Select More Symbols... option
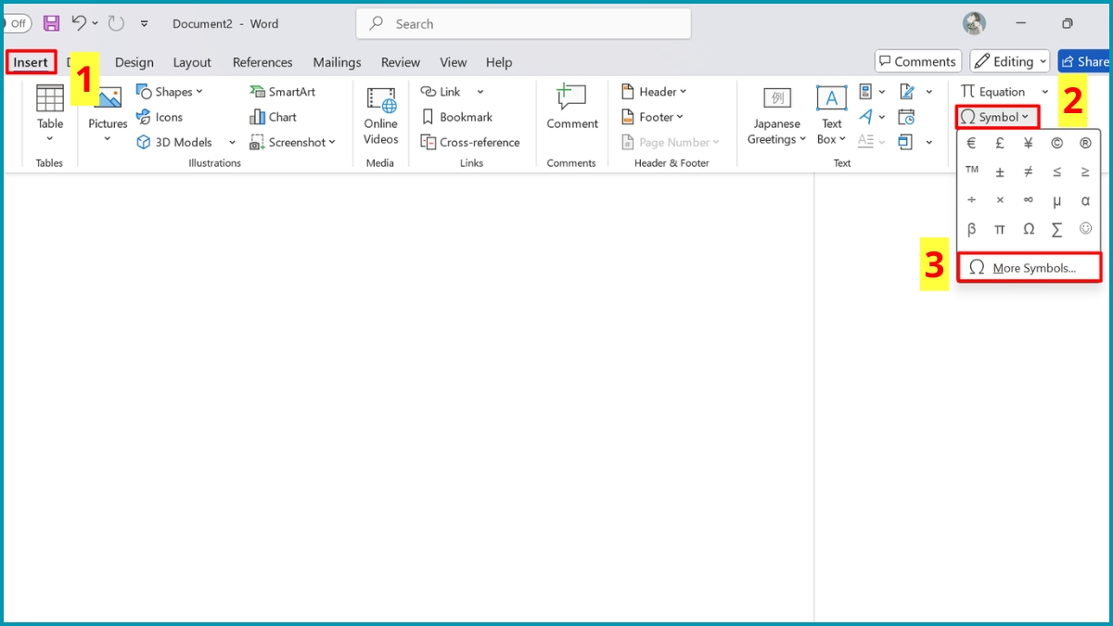 coord(1029,268)
